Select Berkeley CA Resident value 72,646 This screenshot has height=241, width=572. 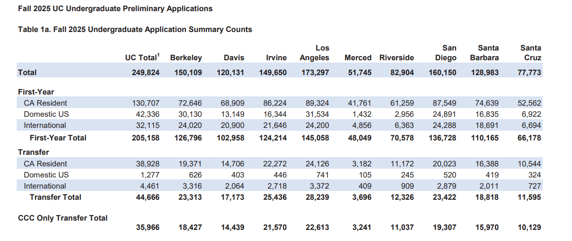(x=190, y=103)
